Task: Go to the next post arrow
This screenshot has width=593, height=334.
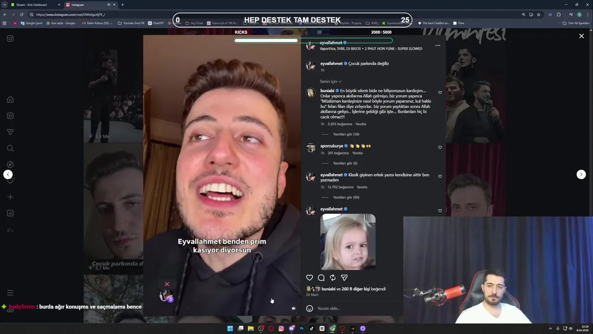Action: tap(581, 174)
